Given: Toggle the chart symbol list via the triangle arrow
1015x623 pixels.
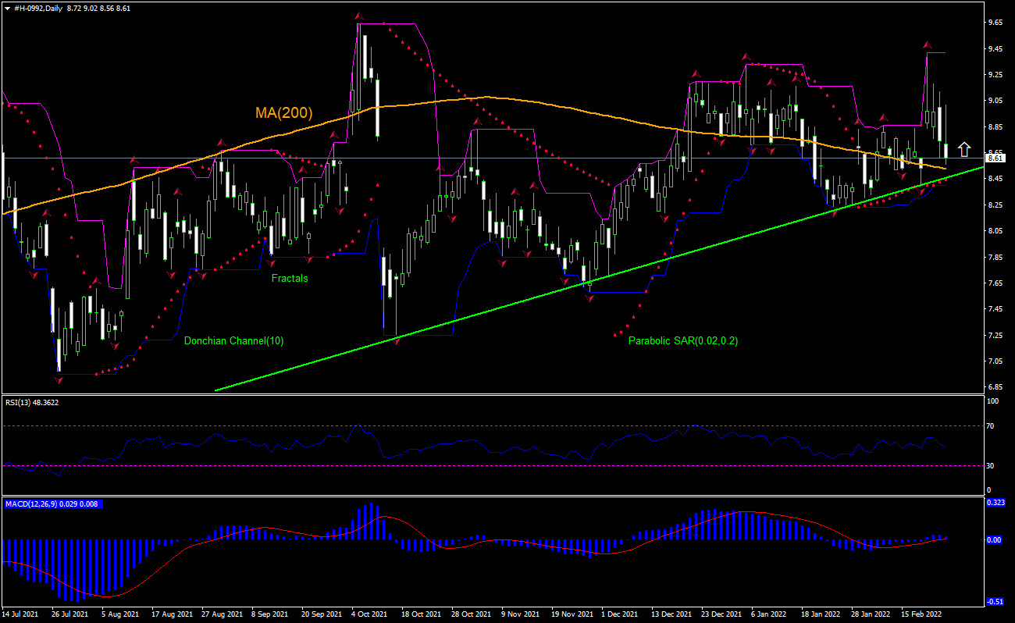Looking at the screenshot, I should 6,6.
